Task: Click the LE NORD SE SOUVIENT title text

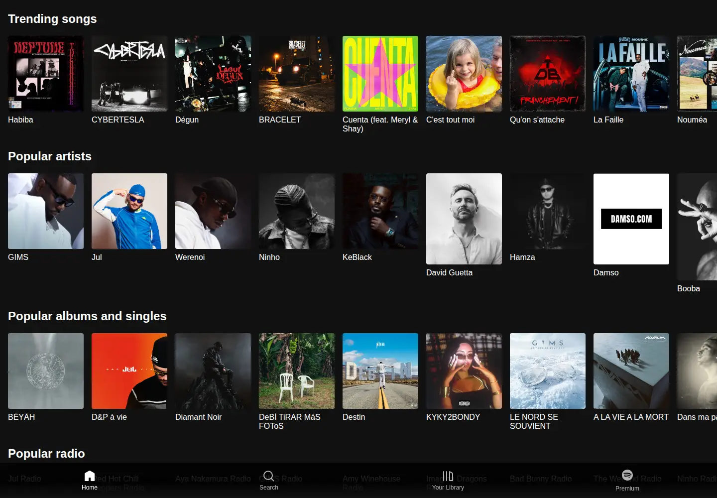Action: pos(534,421)
